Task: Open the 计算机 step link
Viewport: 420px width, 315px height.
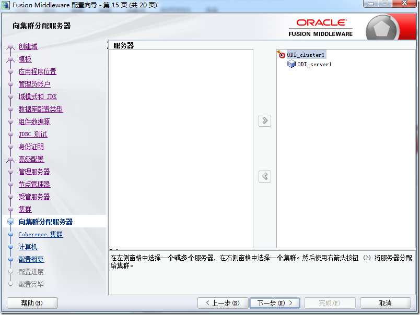Action: (x=28, y=247)
